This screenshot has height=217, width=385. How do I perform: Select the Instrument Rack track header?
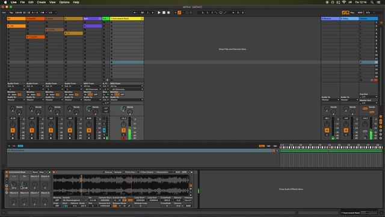click(127, 19)
